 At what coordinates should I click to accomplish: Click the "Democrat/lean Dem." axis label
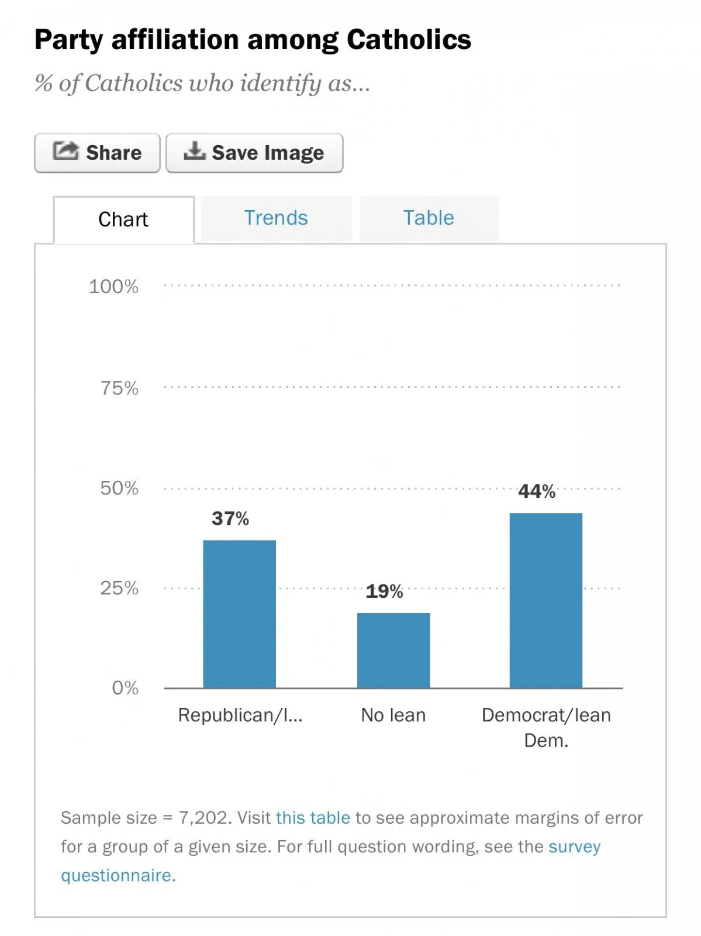546,727
